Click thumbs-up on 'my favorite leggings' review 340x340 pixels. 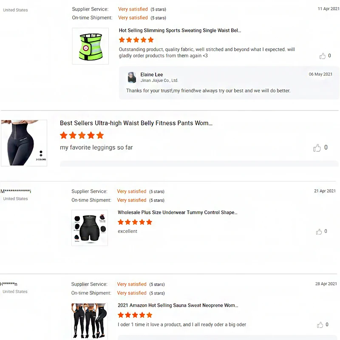[317, 148]
